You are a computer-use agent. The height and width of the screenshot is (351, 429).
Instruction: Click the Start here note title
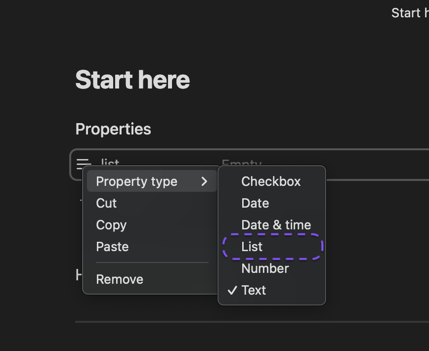point(132,80)
